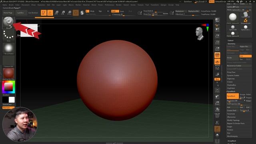Open the MatCap Red Wax material selector
Viewport: 256px width, 144px height.
(x=8, y=74)
